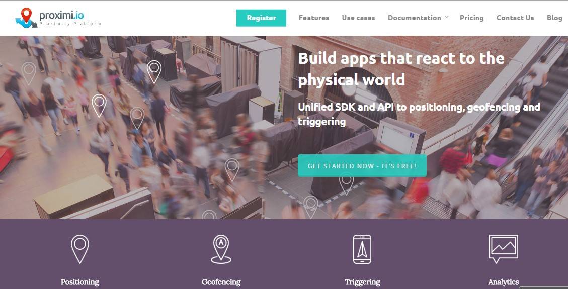The width and height of the screenshot is (568, 289).
Task: Click the Analytics chart icon
Action: (x=503, y=249)
